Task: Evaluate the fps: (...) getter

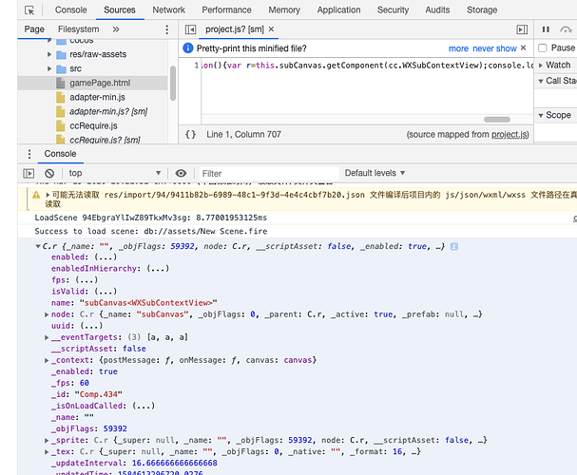Action: pos(87,280)
